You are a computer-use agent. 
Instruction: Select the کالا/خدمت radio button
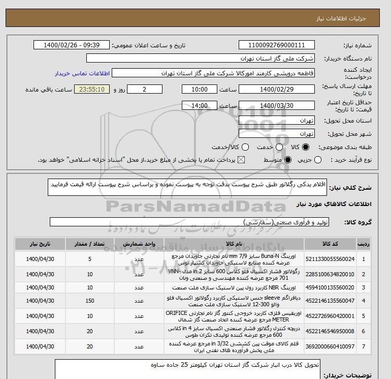click(245, 147)
